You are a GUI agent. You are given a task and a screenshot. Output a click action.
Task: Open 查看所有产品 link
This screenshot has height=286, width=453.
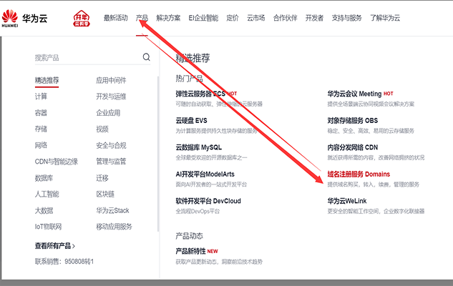click(x=54, y=246)
